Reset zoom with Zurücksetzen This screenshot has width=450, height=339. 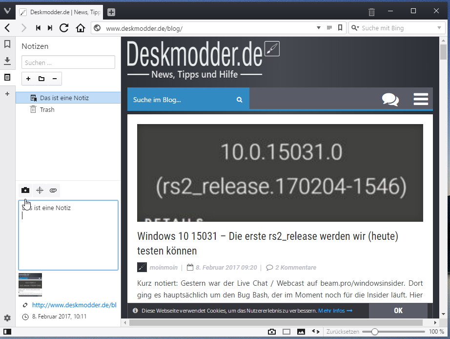[x=343, y=332]
